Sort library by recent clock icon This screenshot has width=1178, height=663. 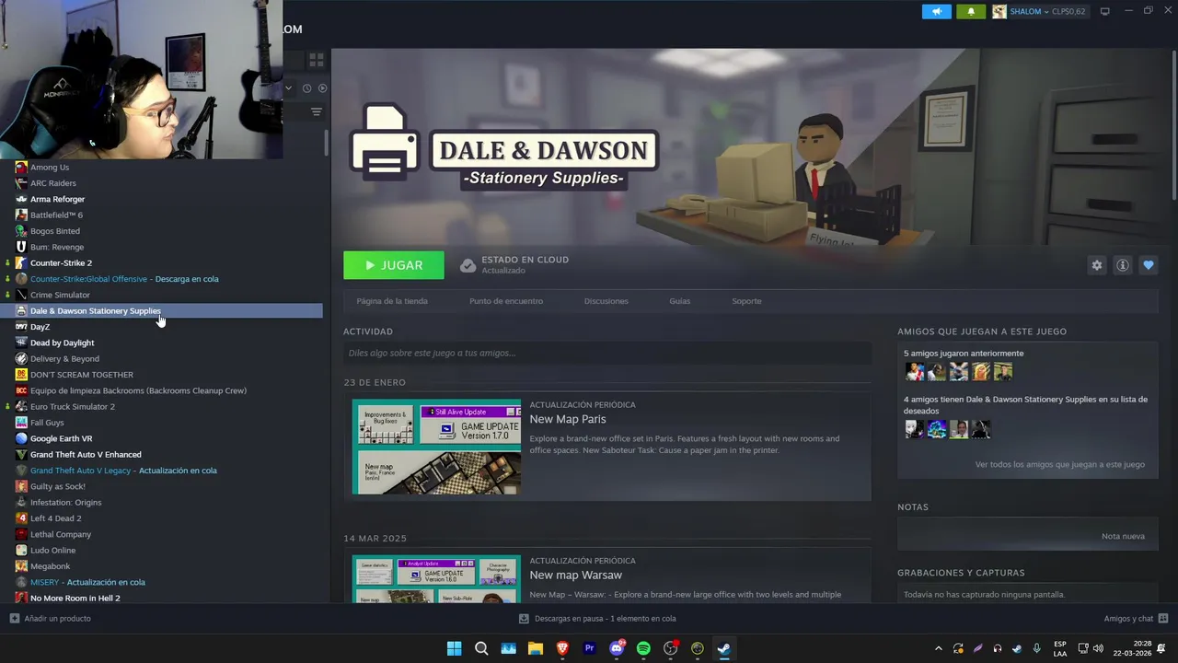[306, 88]
